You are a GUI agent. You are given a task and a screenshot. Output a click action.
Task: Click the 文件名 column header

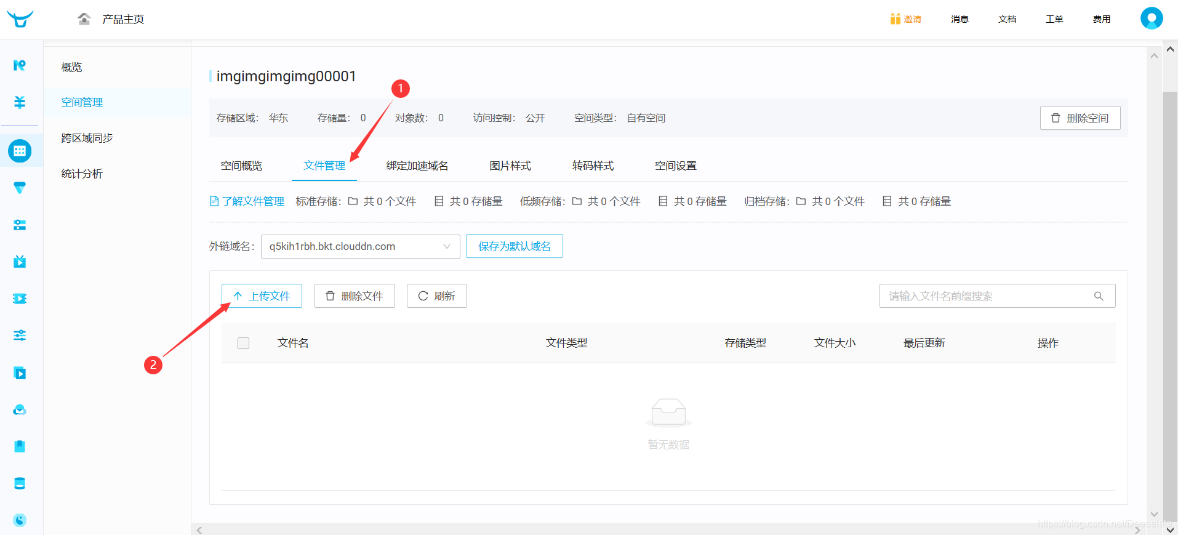pyautogui.click(x=293, y=343)
